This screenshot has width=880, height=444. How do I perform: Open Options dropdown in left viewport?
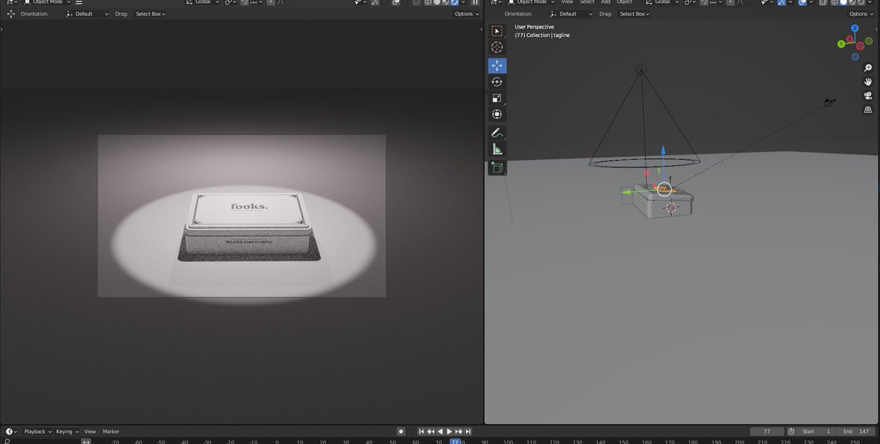466,14
